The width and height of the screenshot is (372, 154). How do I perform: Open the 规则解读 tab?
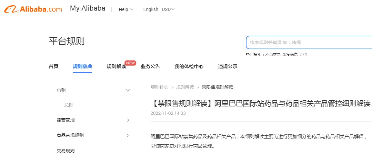point(116,67)
